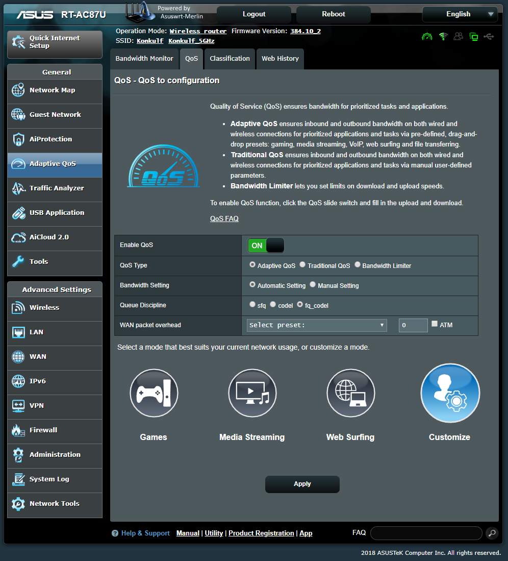The height and width of the screenshot is (561, 508).
Task: Open the English language dropdown
Action: coord(460,14)
